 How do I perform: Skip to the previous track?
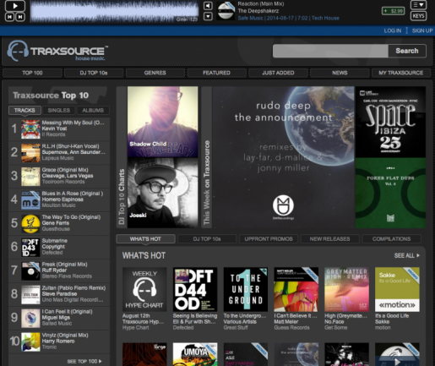click(9, 17)
